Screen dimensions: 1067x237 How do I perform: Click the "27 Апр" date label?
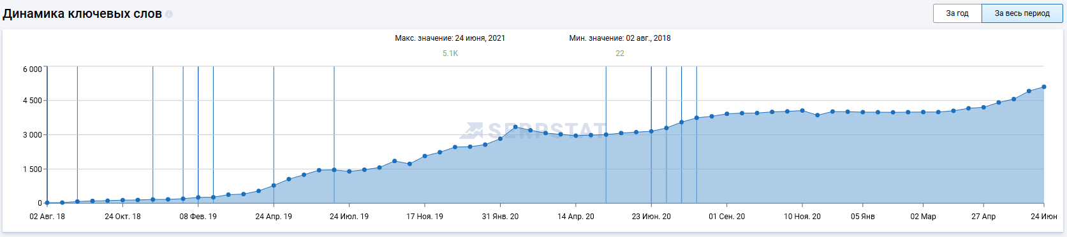983,217
